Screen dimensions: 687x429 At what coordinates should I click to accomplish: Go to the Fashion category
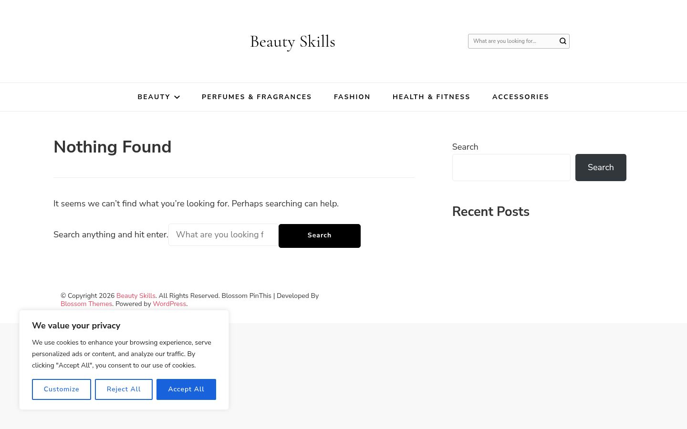[x=352, y=97]
